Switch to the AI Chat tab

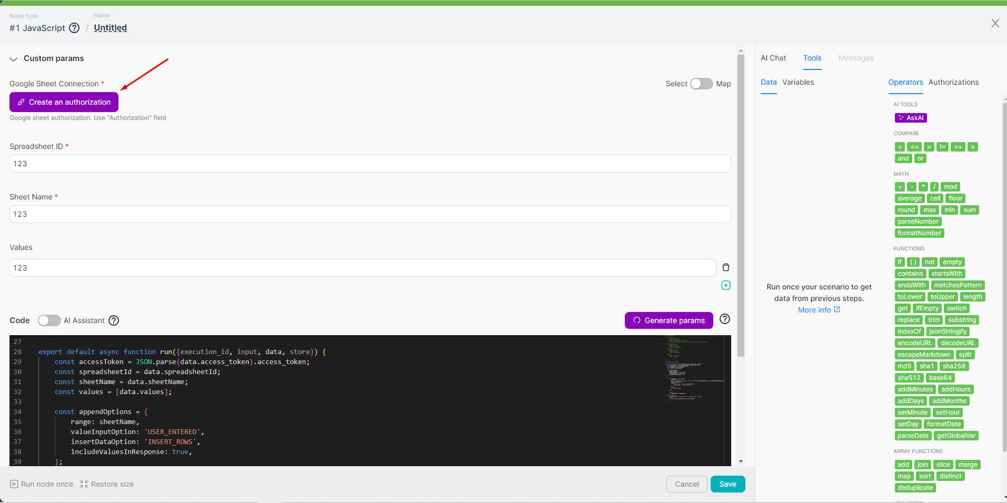773,58
